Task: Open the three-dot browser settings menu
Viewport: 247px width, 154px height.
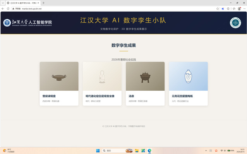Action: [244, 8]
